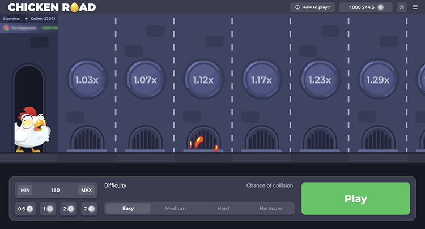Click the 1.03x multiplier coin
Image resolution: width=425 pixels, height=229 pixels.
pos(87,80)
